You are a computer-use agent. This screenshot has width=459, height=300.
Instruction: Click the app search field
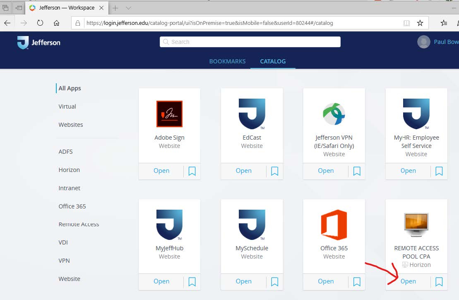pos(250,42)
